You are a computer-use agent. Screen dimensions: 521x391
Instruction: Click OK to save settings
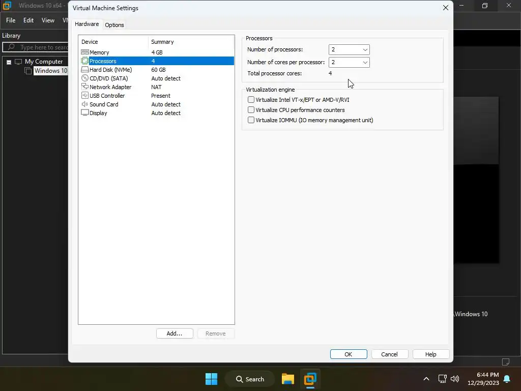[348, 354]
